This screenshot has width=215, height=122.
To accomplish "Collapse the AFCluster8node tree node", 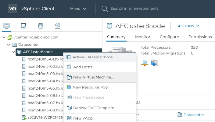I will (x=13, y=52).
